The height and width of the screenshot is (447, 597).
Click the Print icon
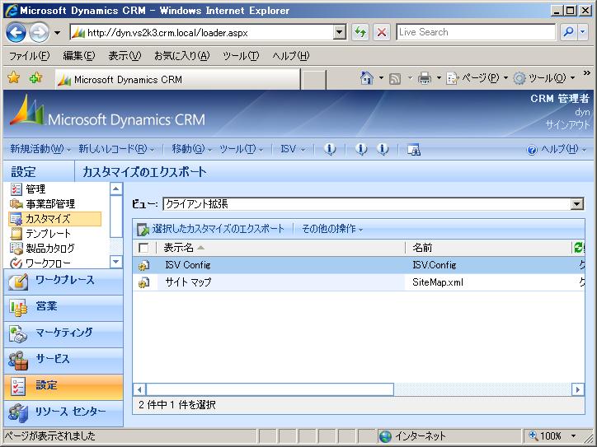(424, 78)
